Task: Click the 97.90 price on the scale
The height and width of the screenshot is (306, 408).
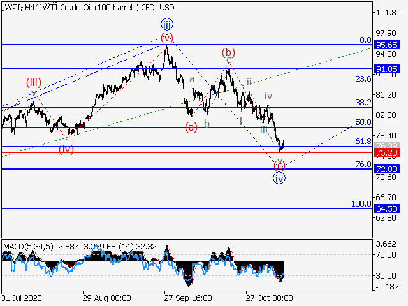Action: pos(386,33)
